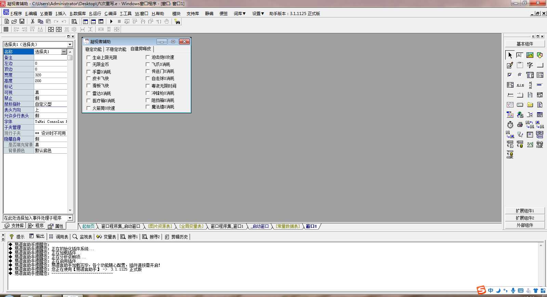
Task: Switch to the 不稳定功能 tab
Action: (116, 49)
